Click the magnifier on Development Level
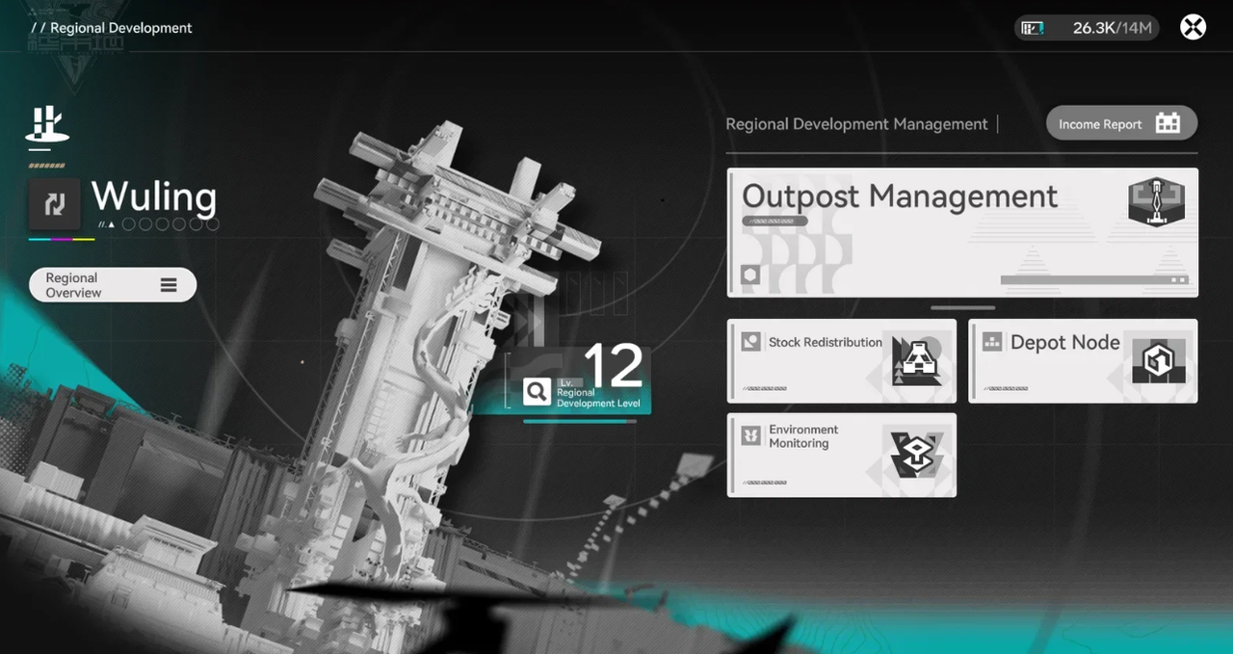1233x654 pixels. (537, 391)
